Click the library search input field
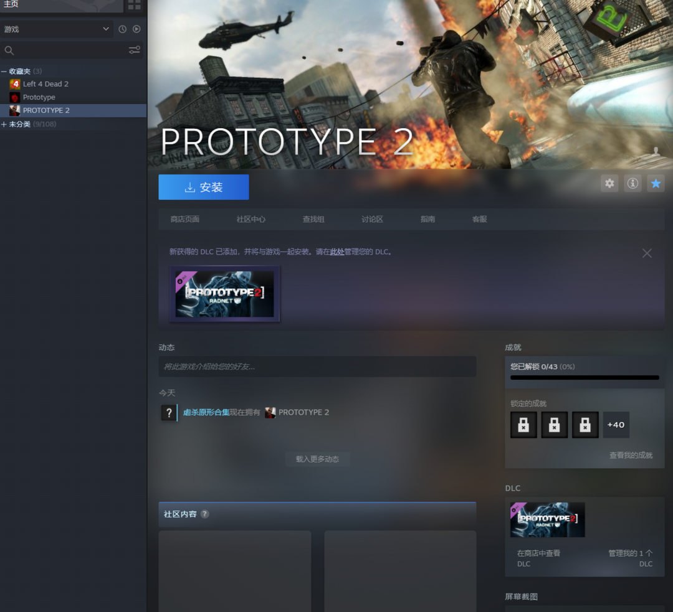The width and height of the screenshot is (673, 612). click(x=71, y=50)
